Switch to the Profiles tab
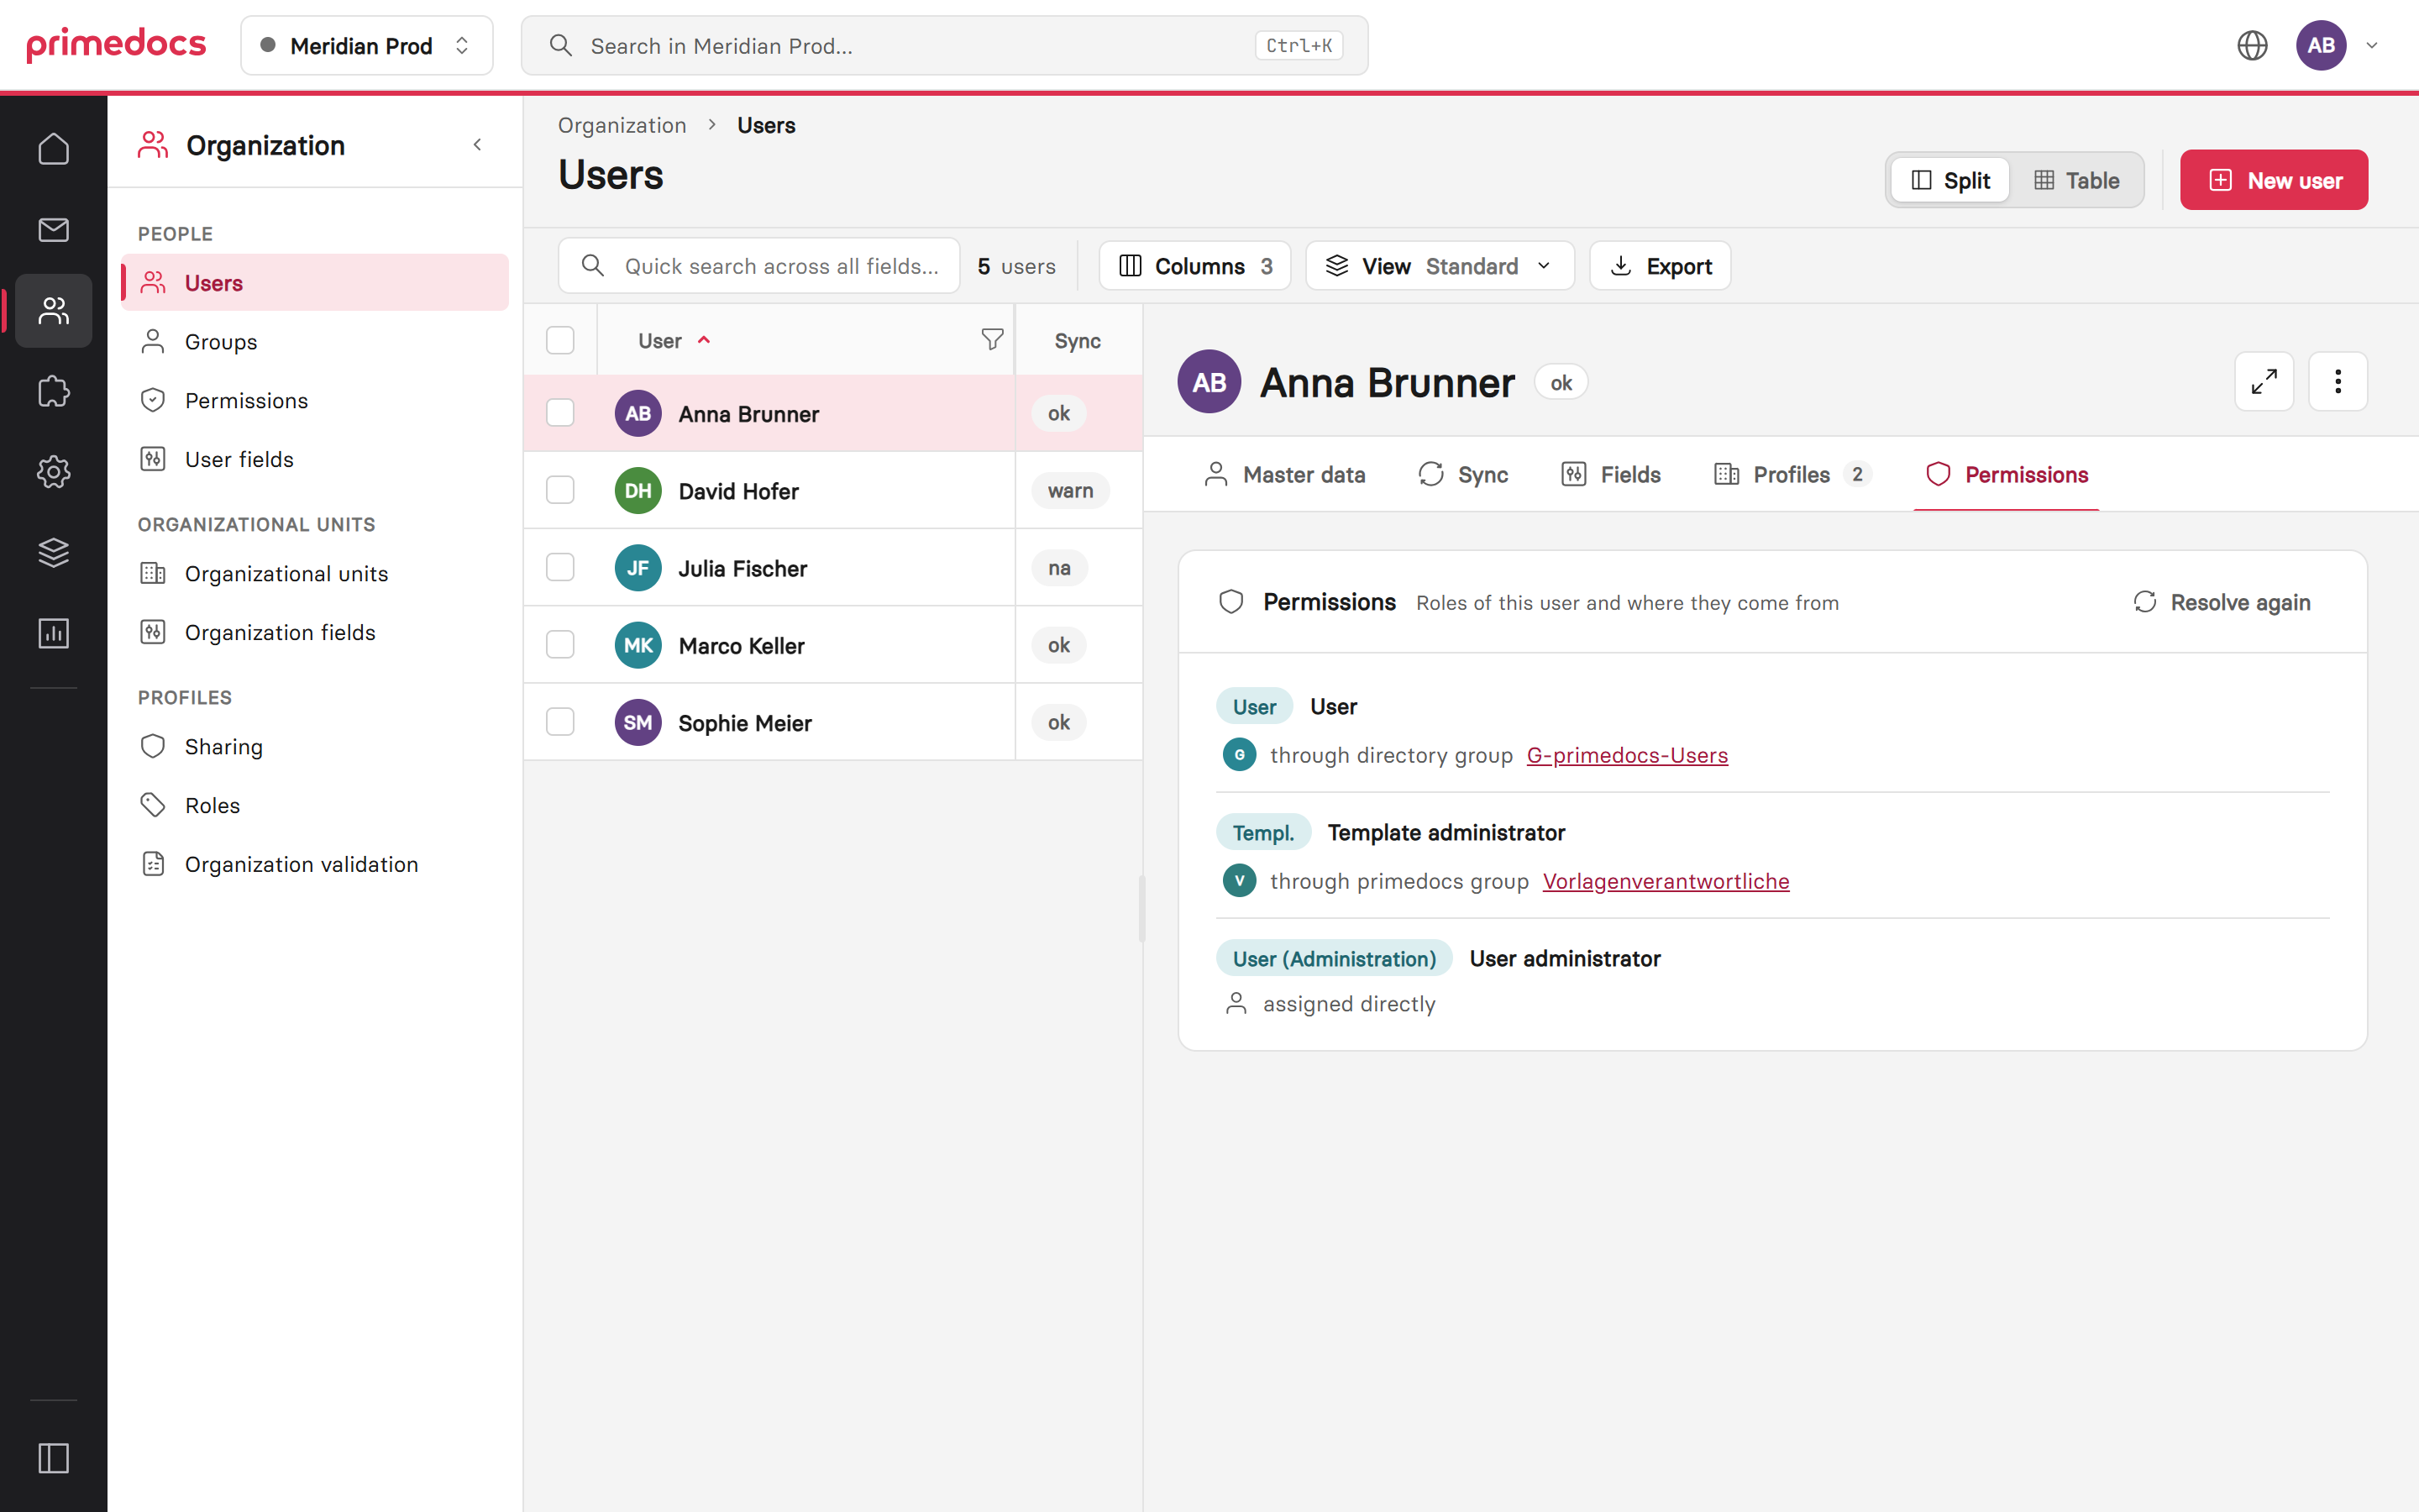 pyautogui.click(x=1793, y=474)
